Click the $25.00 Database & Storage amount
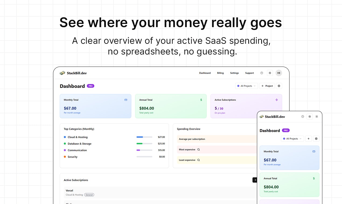 point(162,144)
